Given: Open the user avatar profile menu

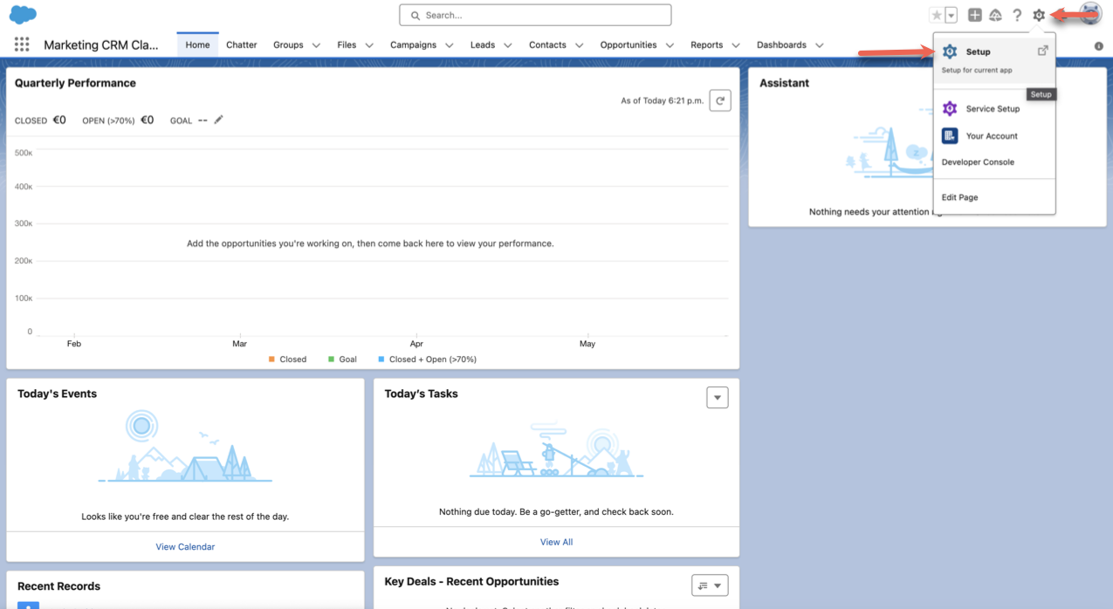Looking at the screenshot, I should point(1089,15).
